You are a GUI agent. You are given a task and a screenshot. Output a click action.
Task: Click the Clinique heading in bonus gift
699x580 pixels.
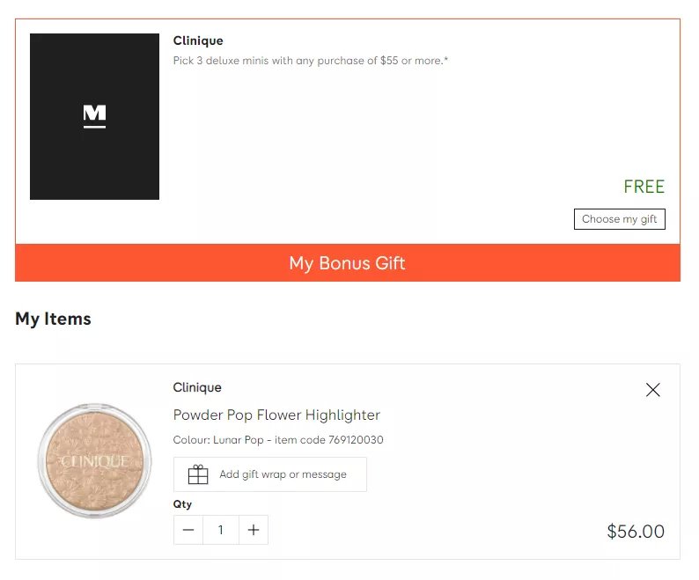198,40
